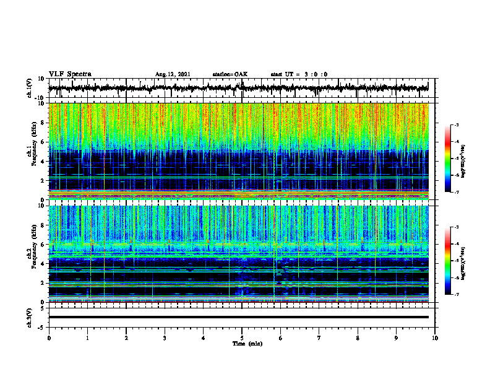The width and height of the screenshot is (490, 379).
Task: Click the "station=GAK" header text
Action: coord(230,74)
